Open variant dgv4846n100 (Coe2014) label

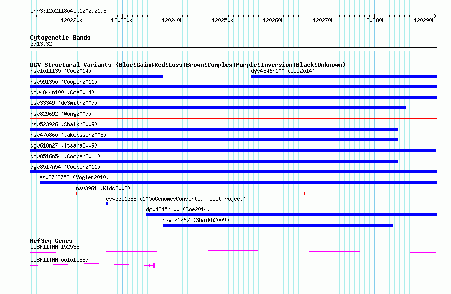click(x=283, y=71)
